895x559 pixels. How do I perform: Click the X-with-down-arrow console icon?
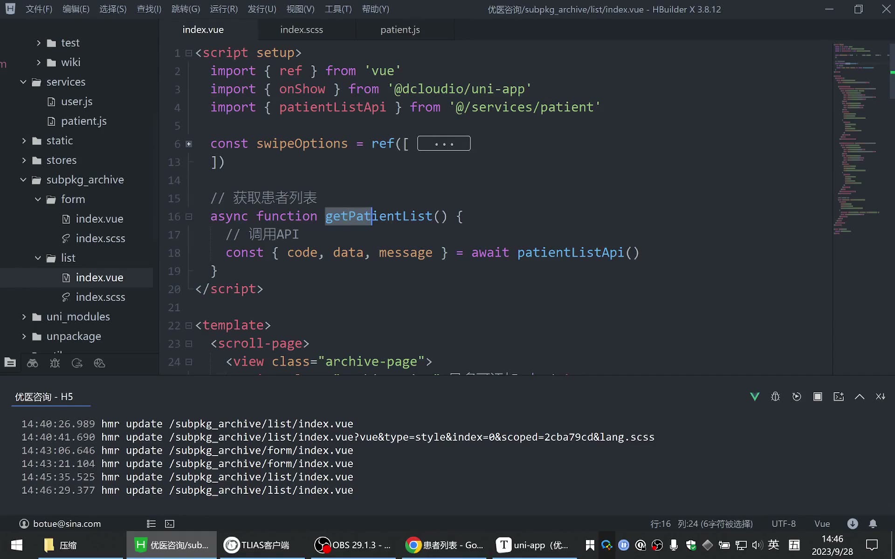(x=881, y=396)
